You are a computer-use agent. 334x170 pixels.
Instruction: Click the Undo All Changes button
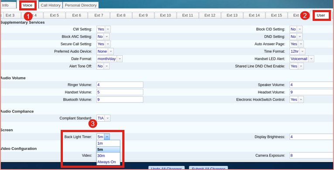[166, 168]
